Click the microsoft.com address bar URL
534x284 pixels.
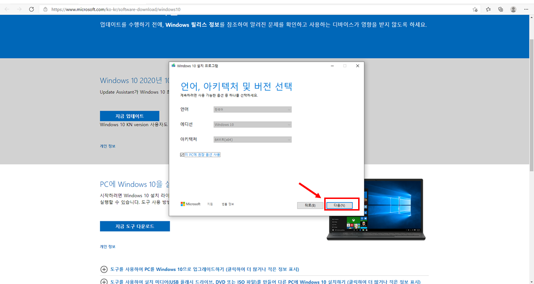point(116,9)
